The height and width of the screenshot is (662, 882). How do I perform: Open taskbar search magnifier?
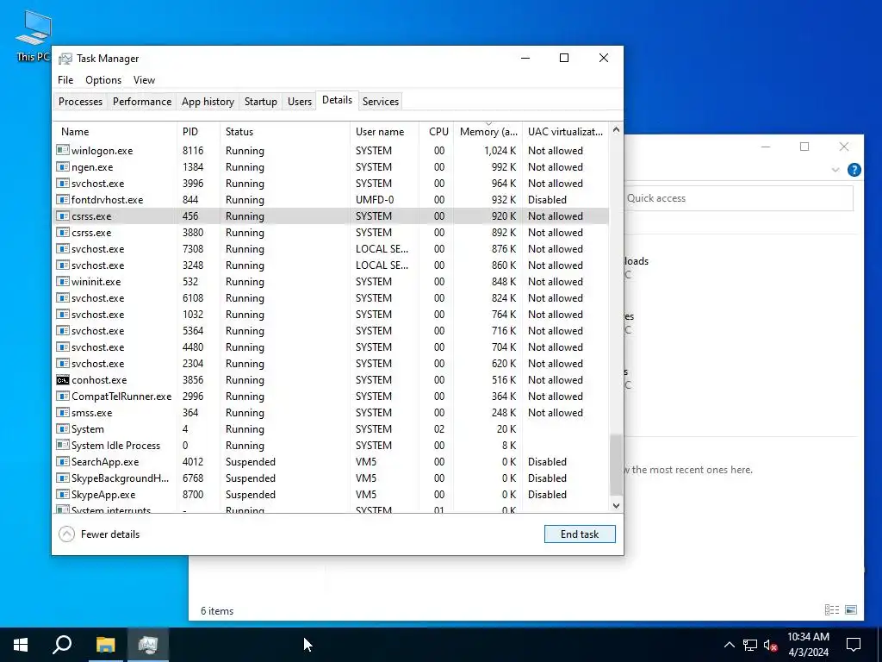(62, 645)
